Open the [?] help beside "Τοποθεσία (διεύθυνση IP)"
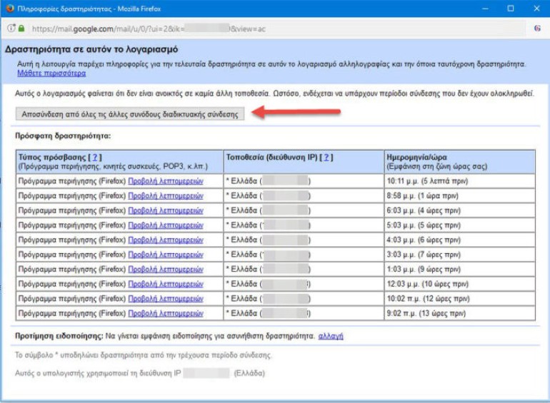550x403 pixels. (326, 157)
